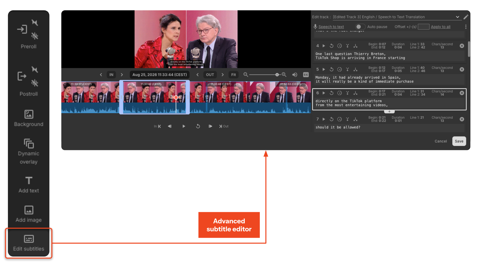Viewport: 477px width, 267px height.
Task: Play subtitle 4
Action: pyautogui.click(x=324, y=46)
